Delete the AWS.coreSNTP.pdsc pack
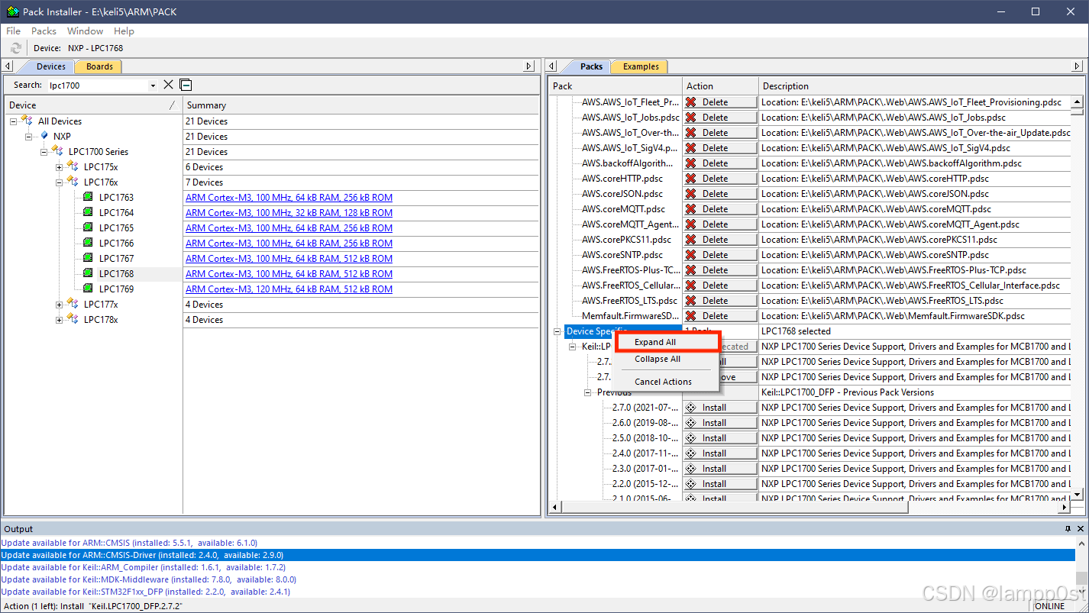This screenshot has height=613, width=1089. [x=720, y=255]
